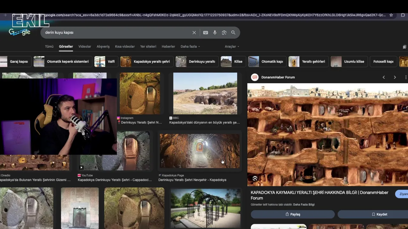Filter by Derinkuyu yeraltı chip
The image size is (408, 229).
[197, 61]
